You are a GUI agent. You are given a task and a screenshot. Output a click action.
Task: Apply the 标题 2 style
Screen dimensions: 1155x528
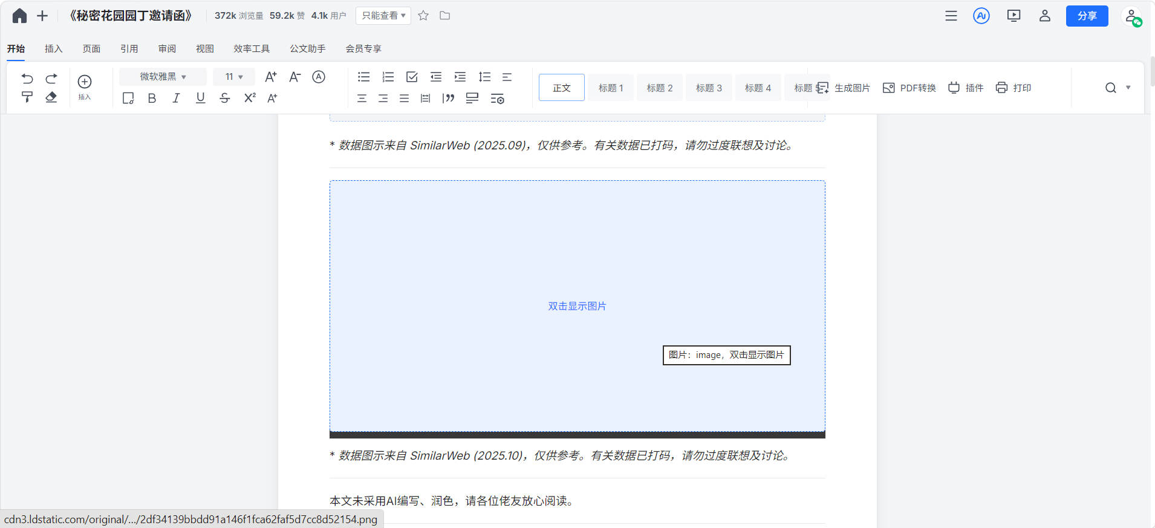[660, 88]
